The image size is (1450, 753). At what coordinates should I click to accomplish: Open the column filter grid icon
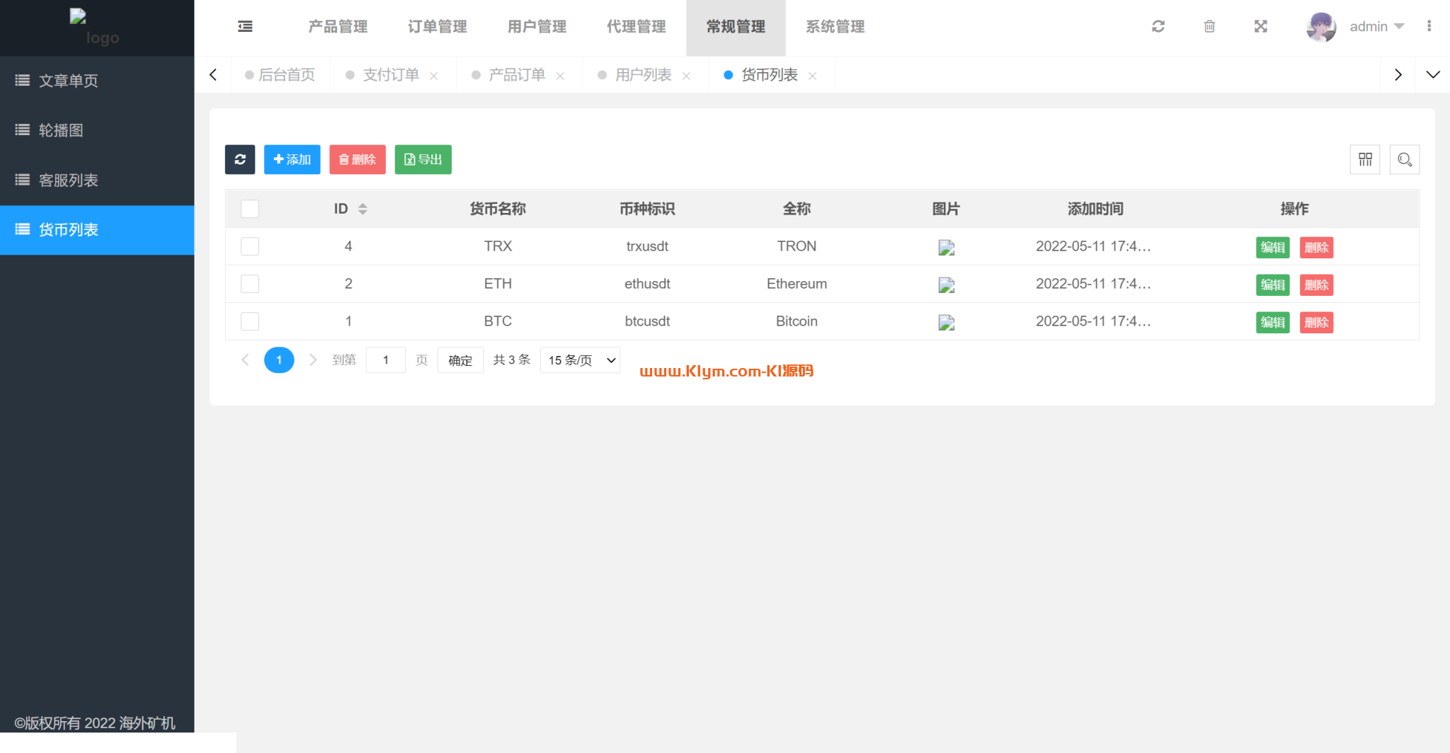1365,159
